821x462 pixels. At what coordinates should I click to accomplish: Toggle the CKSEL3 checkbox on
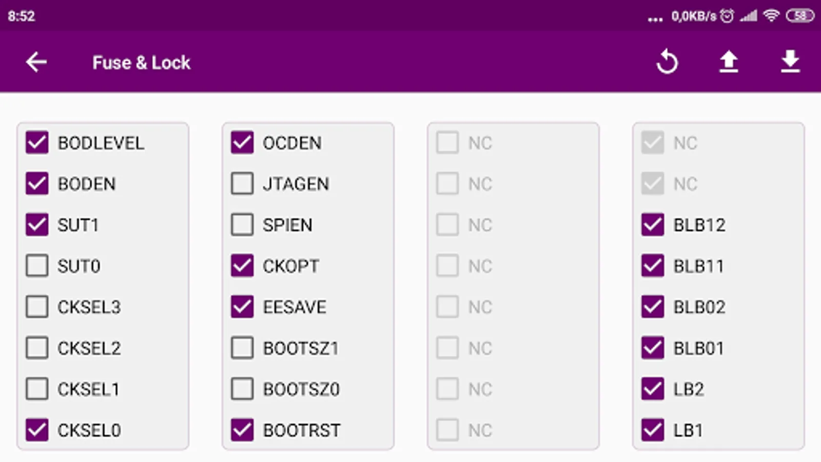point(37,307)
